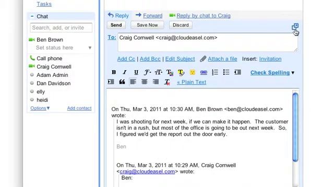Click the Indent Less icon
This screenshot has width=334, height=187.
[237, 72]
